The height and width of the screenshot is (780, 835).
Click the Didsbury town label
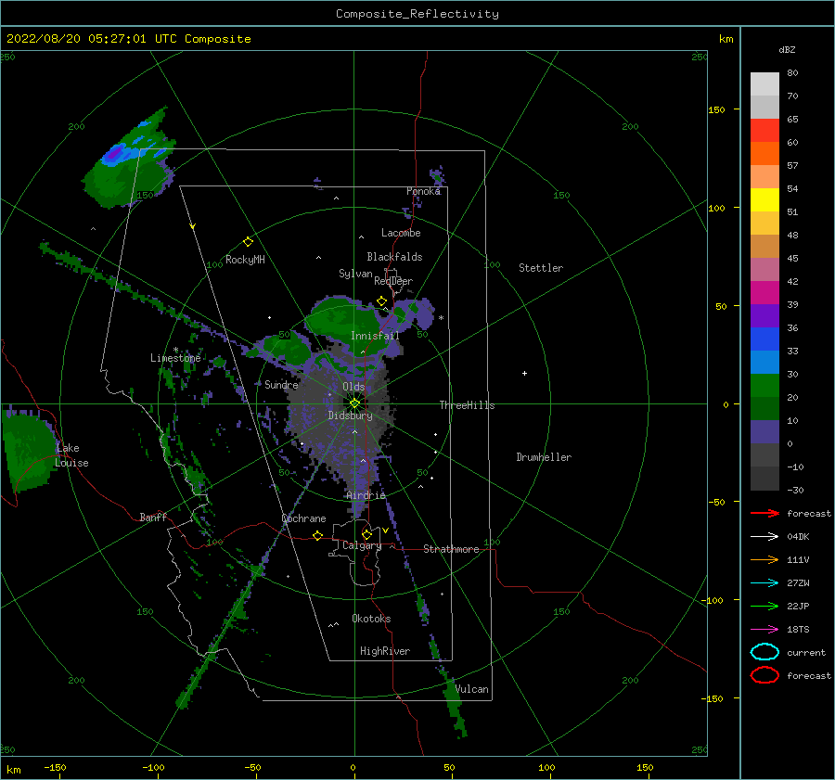(350, 416)
